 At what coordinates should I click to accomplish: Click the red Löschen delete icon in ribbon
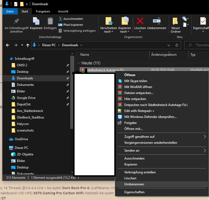(140, 21)
